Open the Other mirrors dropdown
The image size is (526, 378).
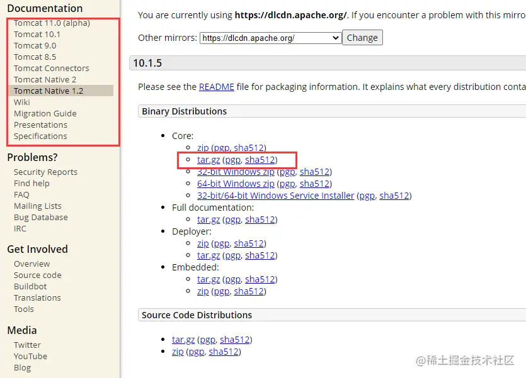point(270,38)
